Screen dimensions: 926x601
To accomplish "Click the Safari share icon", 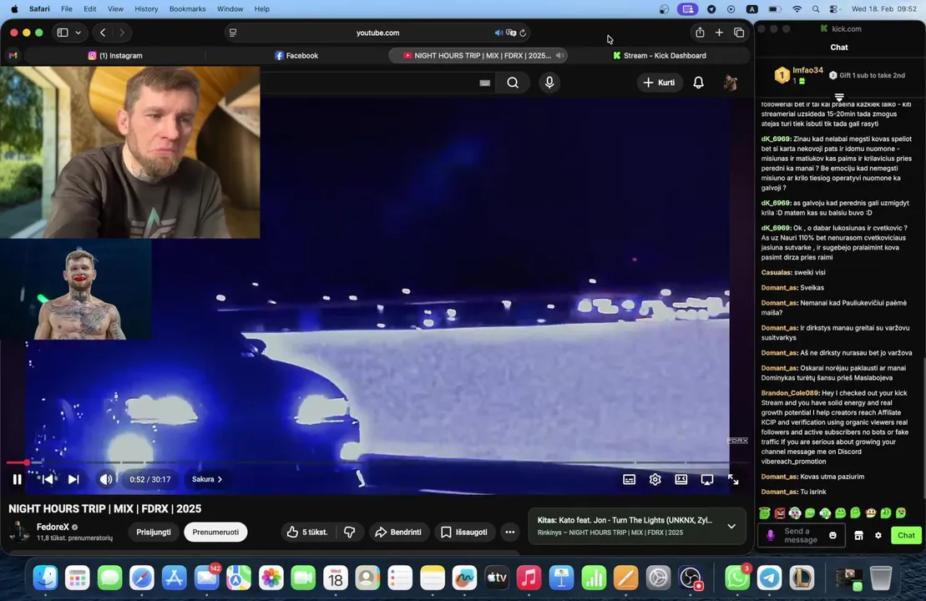I will click(x=700, y=33).
